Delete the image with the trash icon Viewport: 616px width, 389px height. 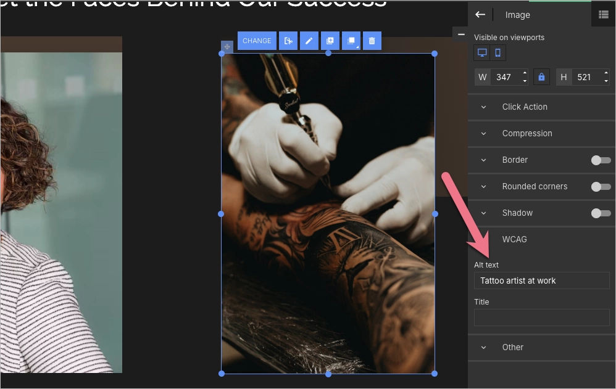(372, 40)
